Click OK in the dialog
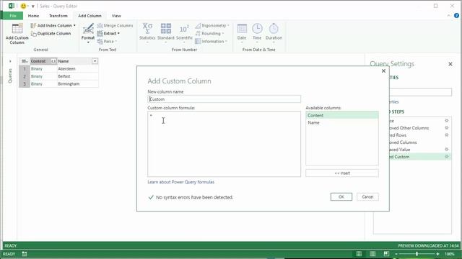 click(x=341, y=196)
